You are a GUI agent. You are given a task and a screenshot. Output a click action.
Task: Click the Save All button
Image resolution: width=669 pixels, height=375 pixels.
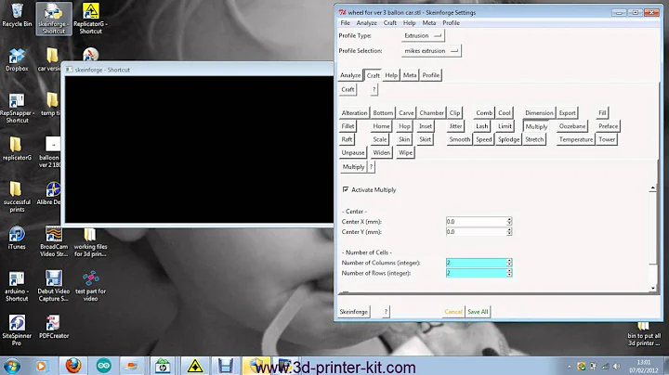(478, 312)
